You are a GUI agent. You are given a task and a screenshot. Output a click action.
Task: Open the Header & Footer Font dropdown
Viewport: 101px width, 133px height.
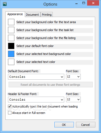coord(36,100)
